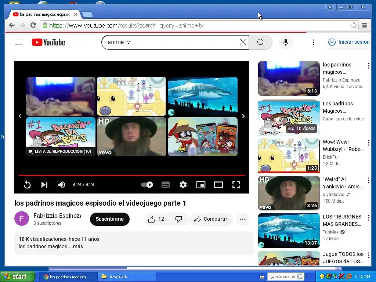The image size is (376, 282).
Task: Open Fabrizzio Espinoza channel avatar
Action: pos(22,218)
